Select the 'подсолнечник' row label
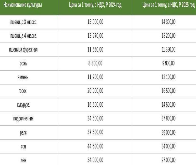Screen dimensions: 196x165 pos(23,119)
